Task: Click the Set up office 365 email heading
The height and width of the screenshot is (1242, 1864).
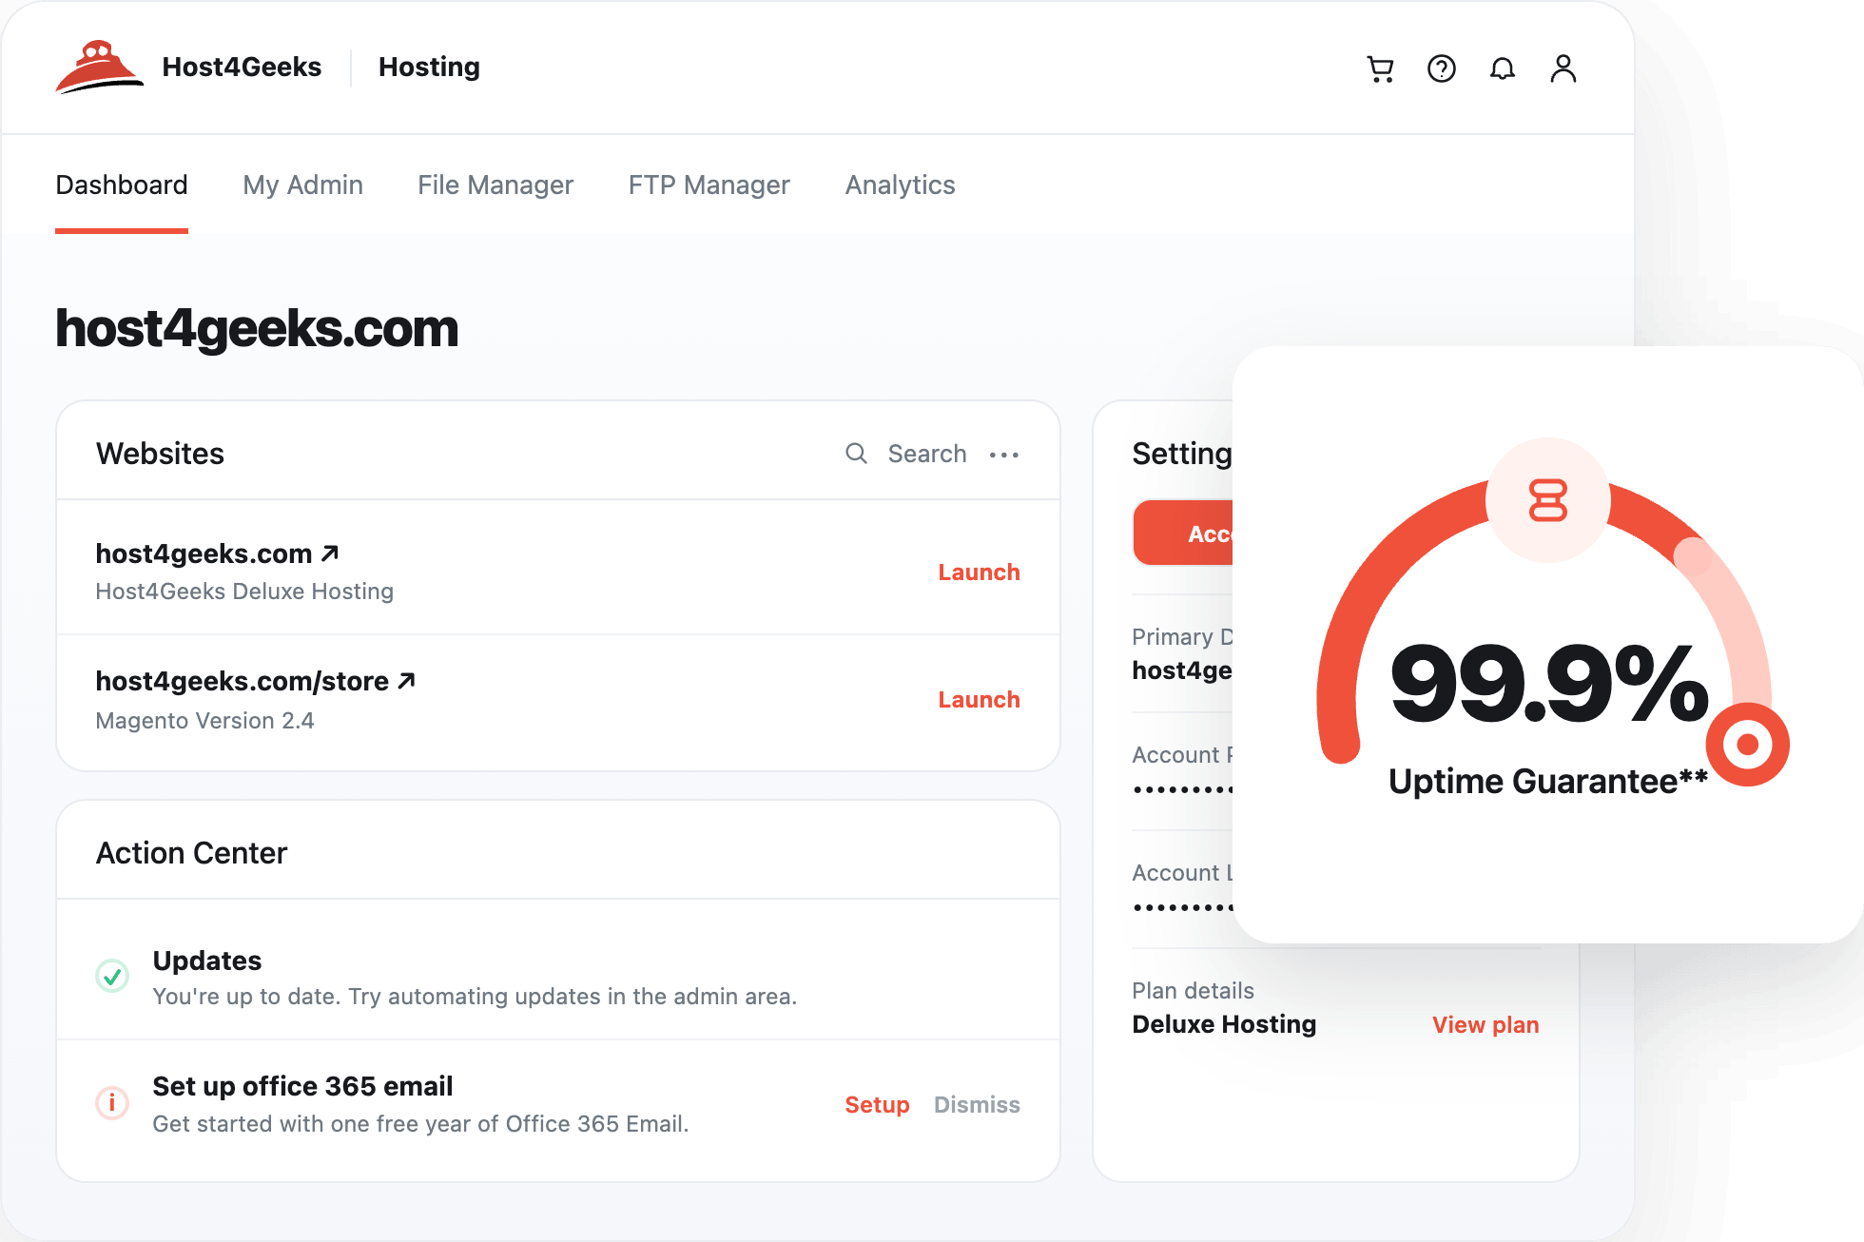Action: pos(302,1086)
